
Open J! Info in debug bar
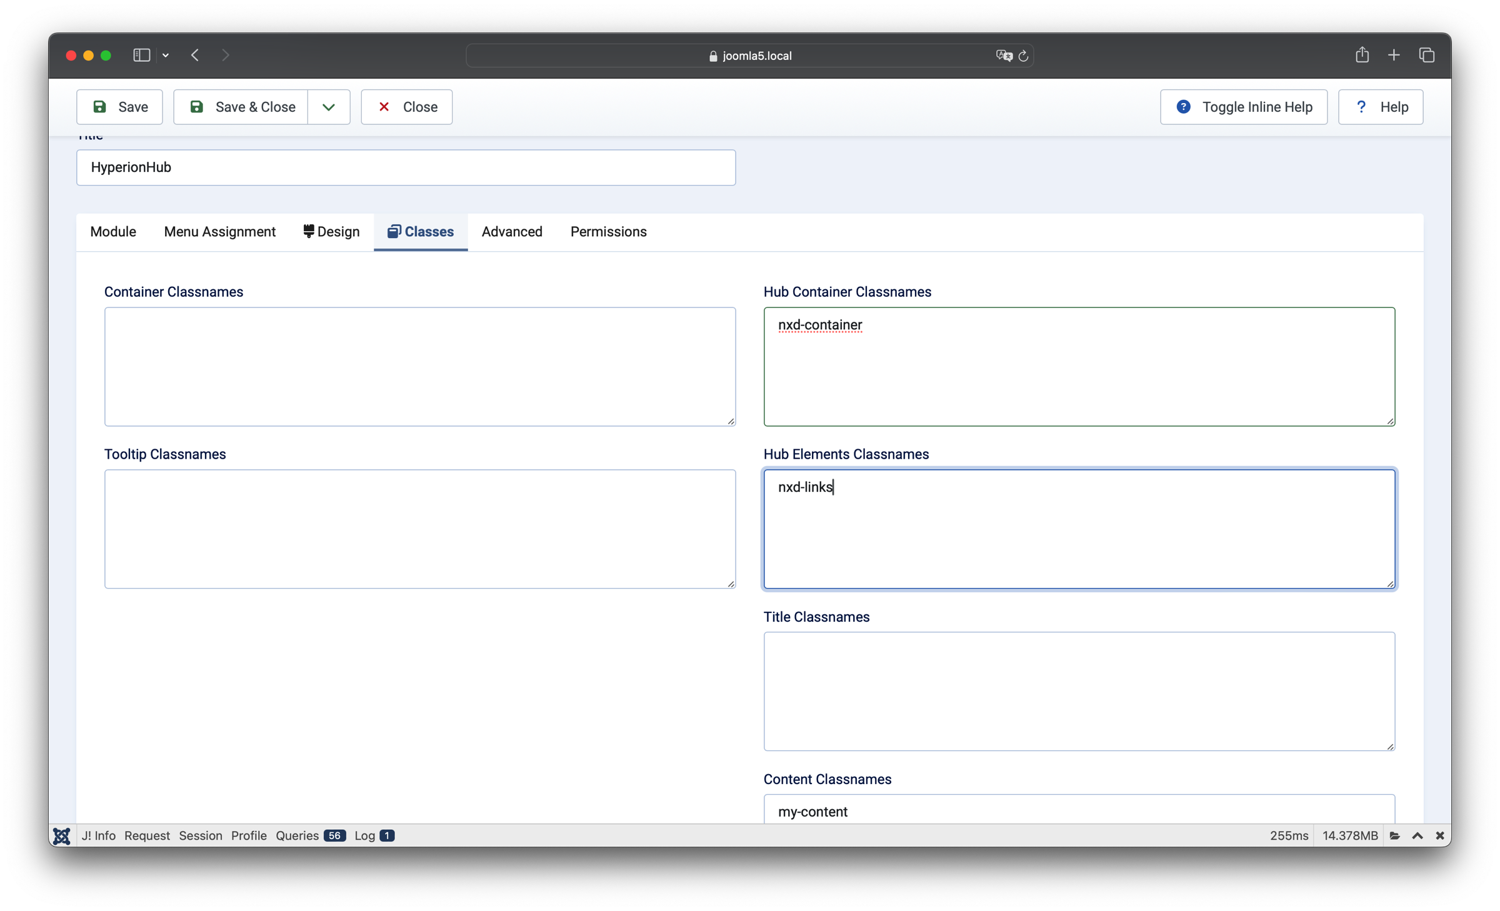point(99,836)
